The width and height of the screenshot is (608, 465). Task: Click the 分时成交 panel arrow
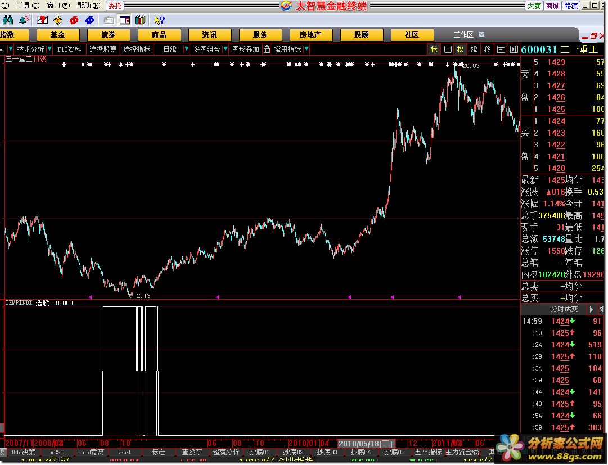point(591,309)
